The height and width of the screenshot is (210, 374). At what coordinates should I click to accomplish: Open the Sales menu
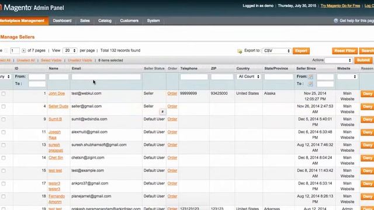coord(85,21)
